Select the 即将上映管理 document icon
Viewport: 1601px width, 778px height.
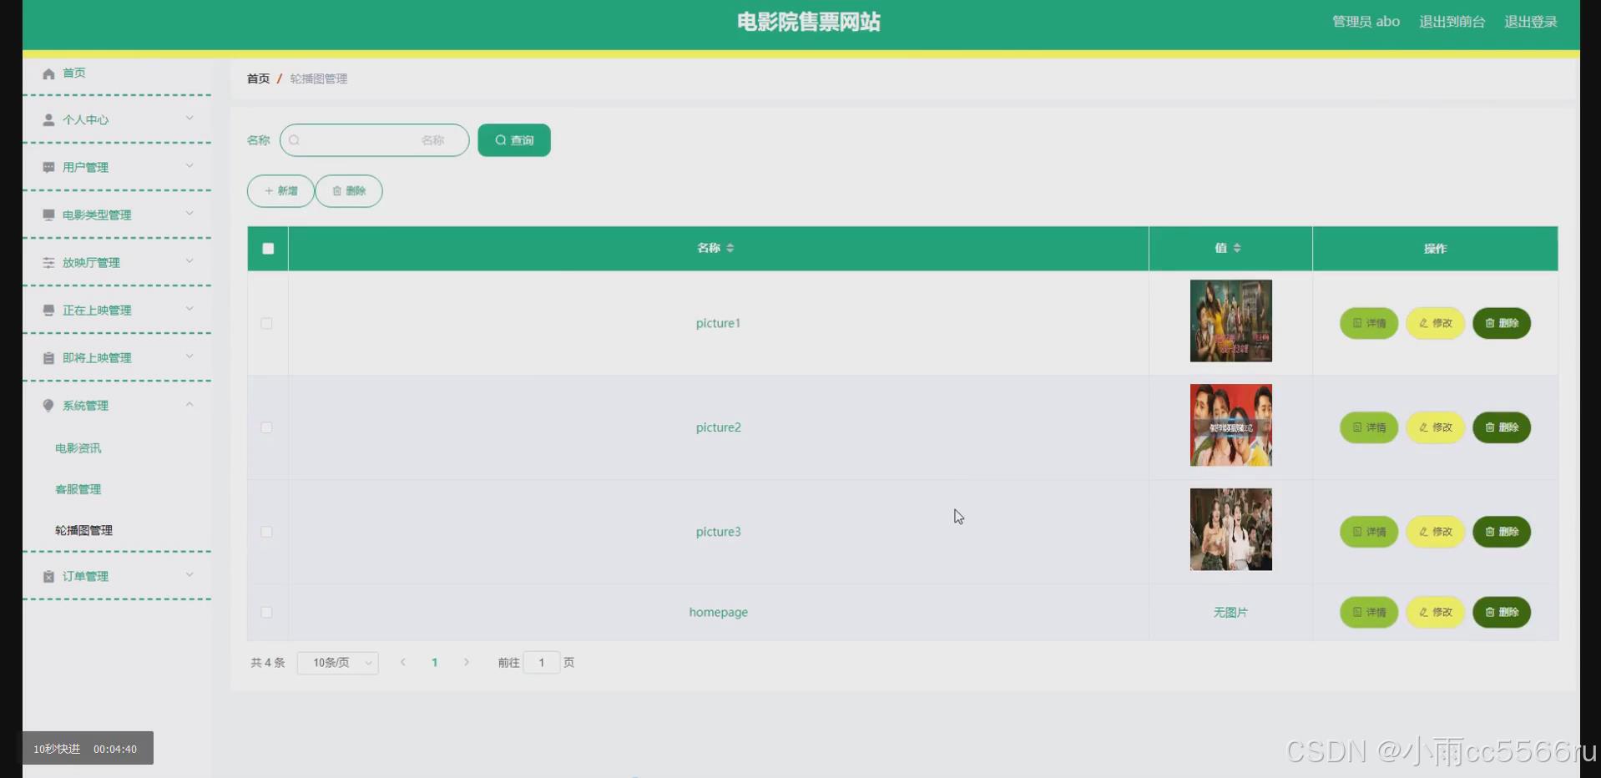48,357
